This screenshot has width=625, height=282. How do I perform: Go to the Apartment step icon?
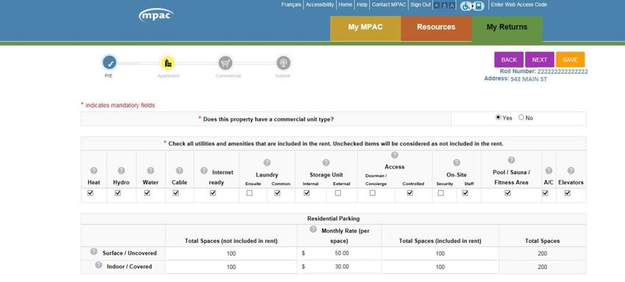168,63
